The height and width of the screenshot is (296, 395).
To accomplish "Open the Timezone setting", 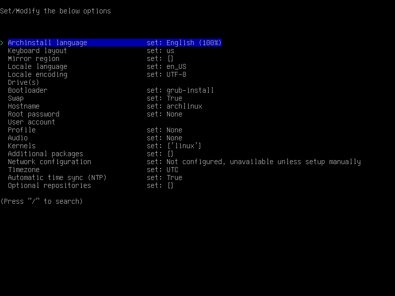I will pos(93,170).
